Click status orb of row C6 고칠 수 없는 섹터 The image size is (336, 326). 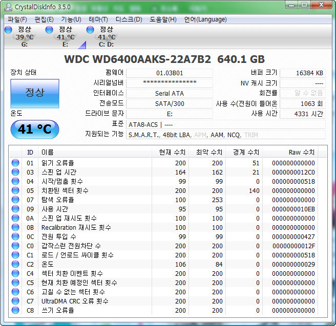point(15,292)
